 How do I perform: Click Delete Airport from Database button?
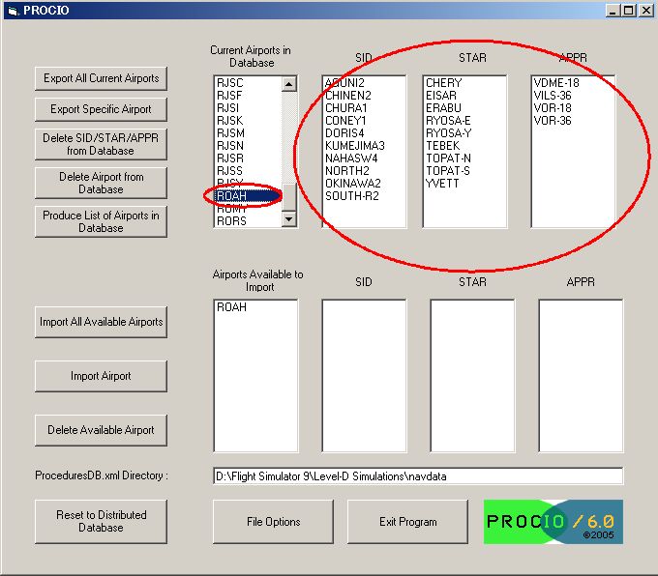click(102, 183)
